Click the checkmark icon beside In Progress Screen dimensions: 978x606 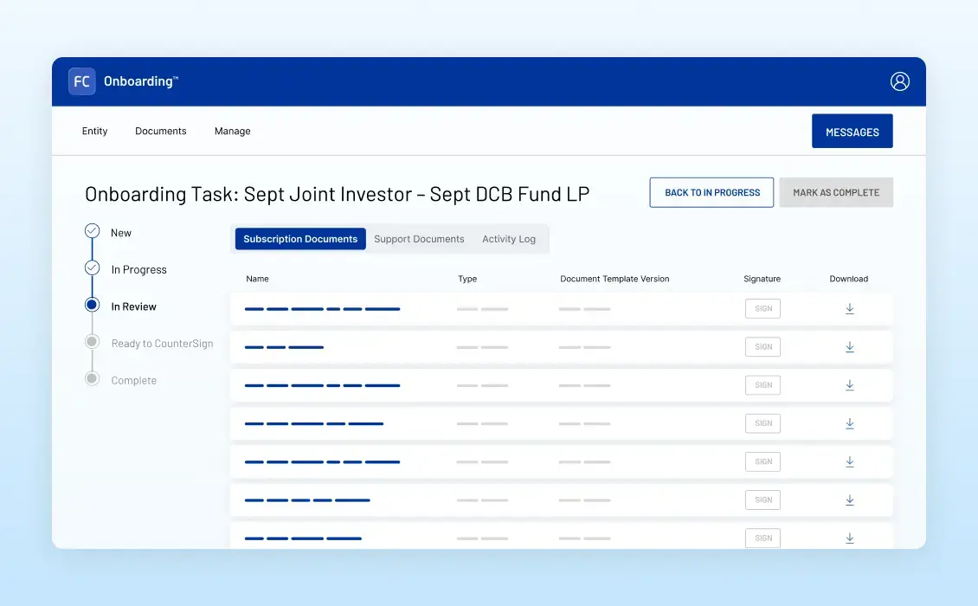tap(92, 268)
